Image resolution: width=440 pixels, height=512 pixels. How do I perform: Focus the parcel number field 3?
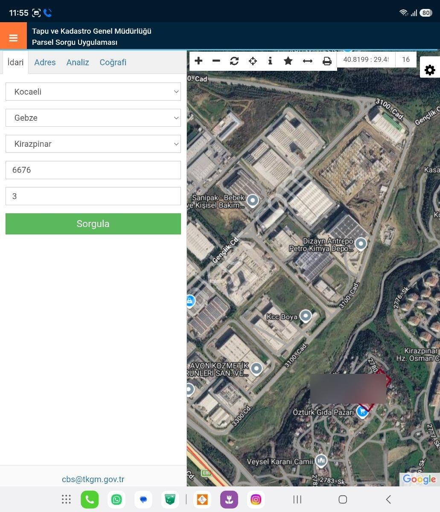[x=93, y=196]
